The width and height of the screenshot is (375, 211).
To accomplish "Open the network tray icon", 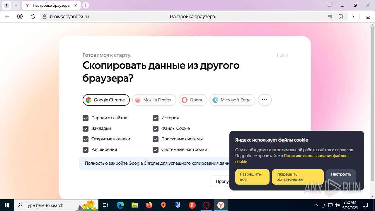I will pos(330,205).
